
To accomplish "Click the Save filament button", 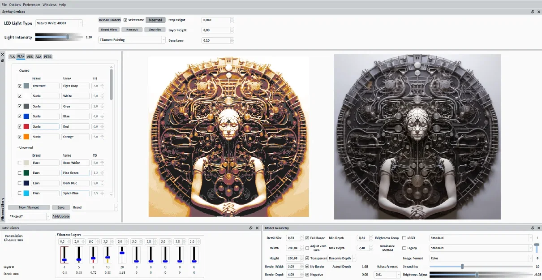I will [x=61, y=207].
